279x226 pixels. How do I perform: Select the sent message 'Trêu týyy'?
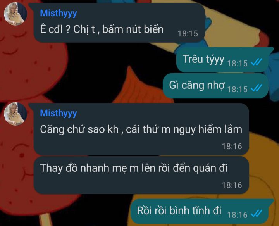click(222, 60)
